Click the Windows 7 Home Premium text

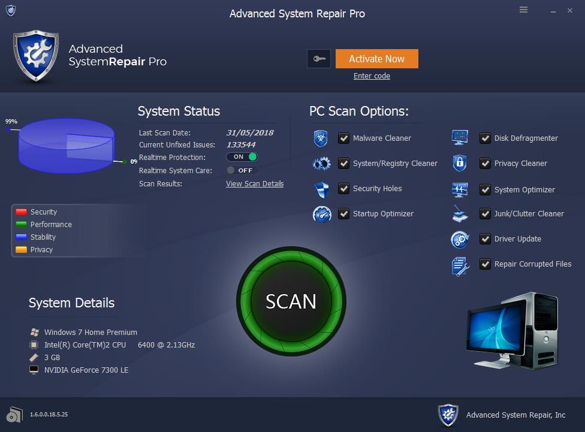click(x=91, y=332)
